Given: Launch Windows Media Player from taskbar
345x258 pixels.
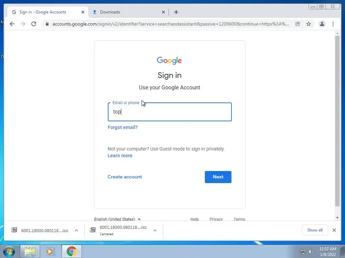Looking at the screenshot, I should [x=51, y=251].
